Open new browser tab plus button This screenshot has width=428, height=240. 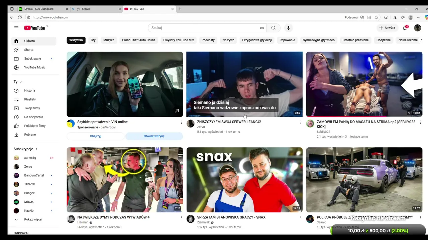tap(180, 9)
